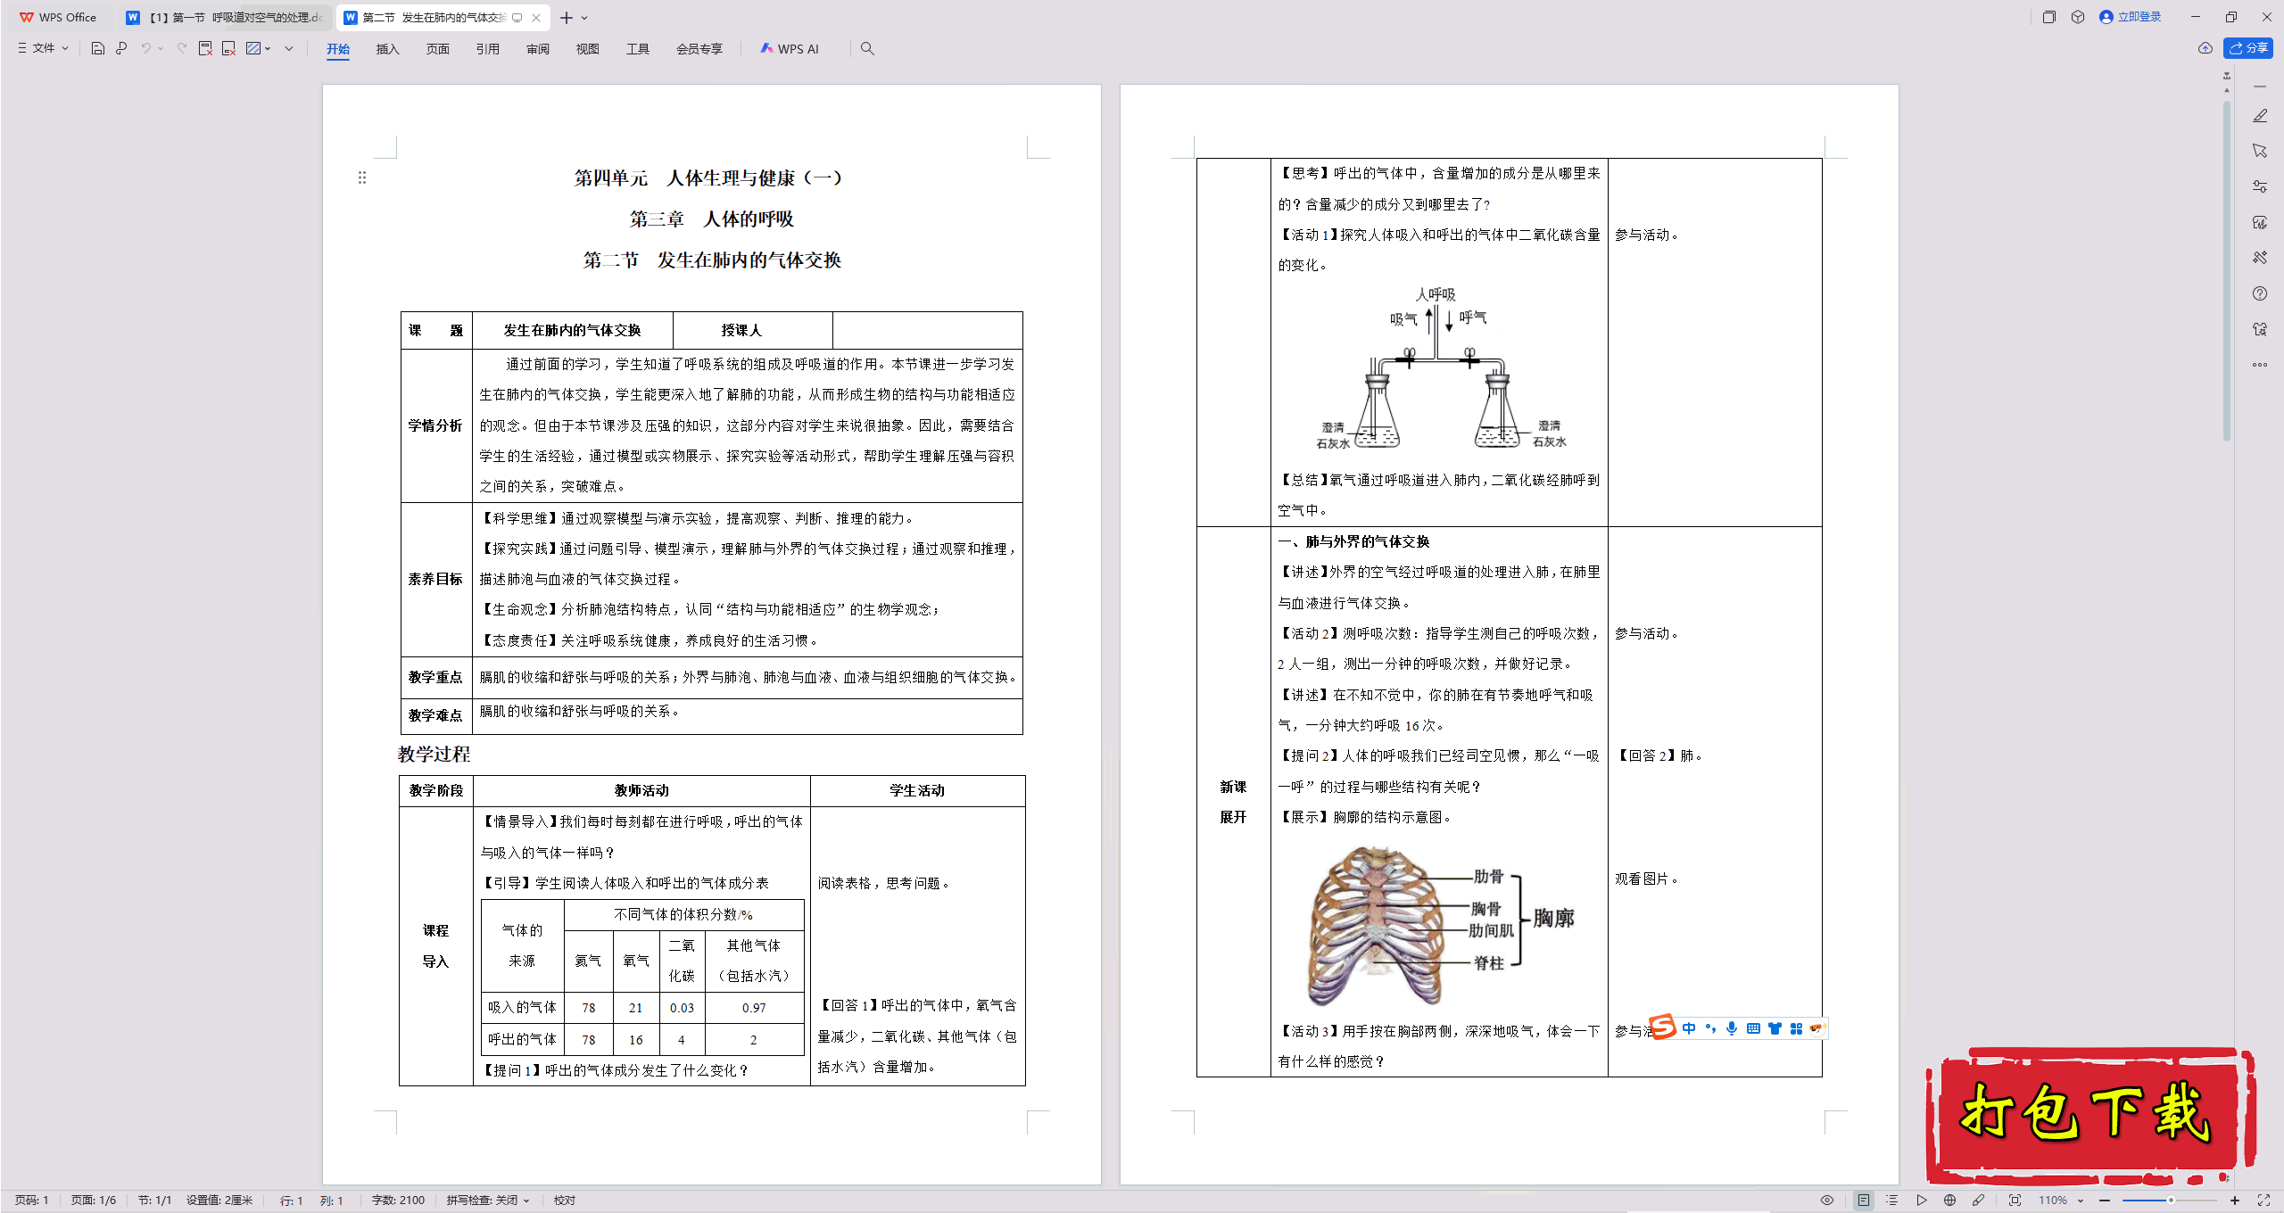Viewport: 2284px width, 1213px height.
Task: Click the zoom in plus button
Action: pyautogui.click(x=2234, y=1201)
